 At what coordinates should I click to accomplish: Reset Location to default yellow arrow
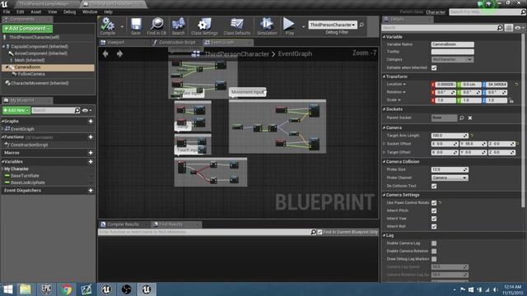click(x=516, y=84)
